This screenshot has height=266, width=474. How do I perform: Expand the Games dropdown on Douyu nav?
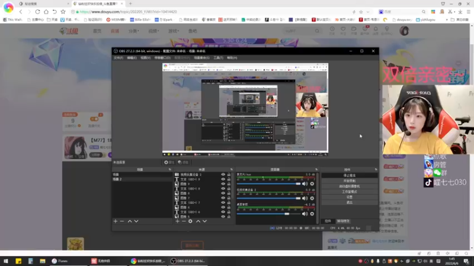(x=174, y=31)
